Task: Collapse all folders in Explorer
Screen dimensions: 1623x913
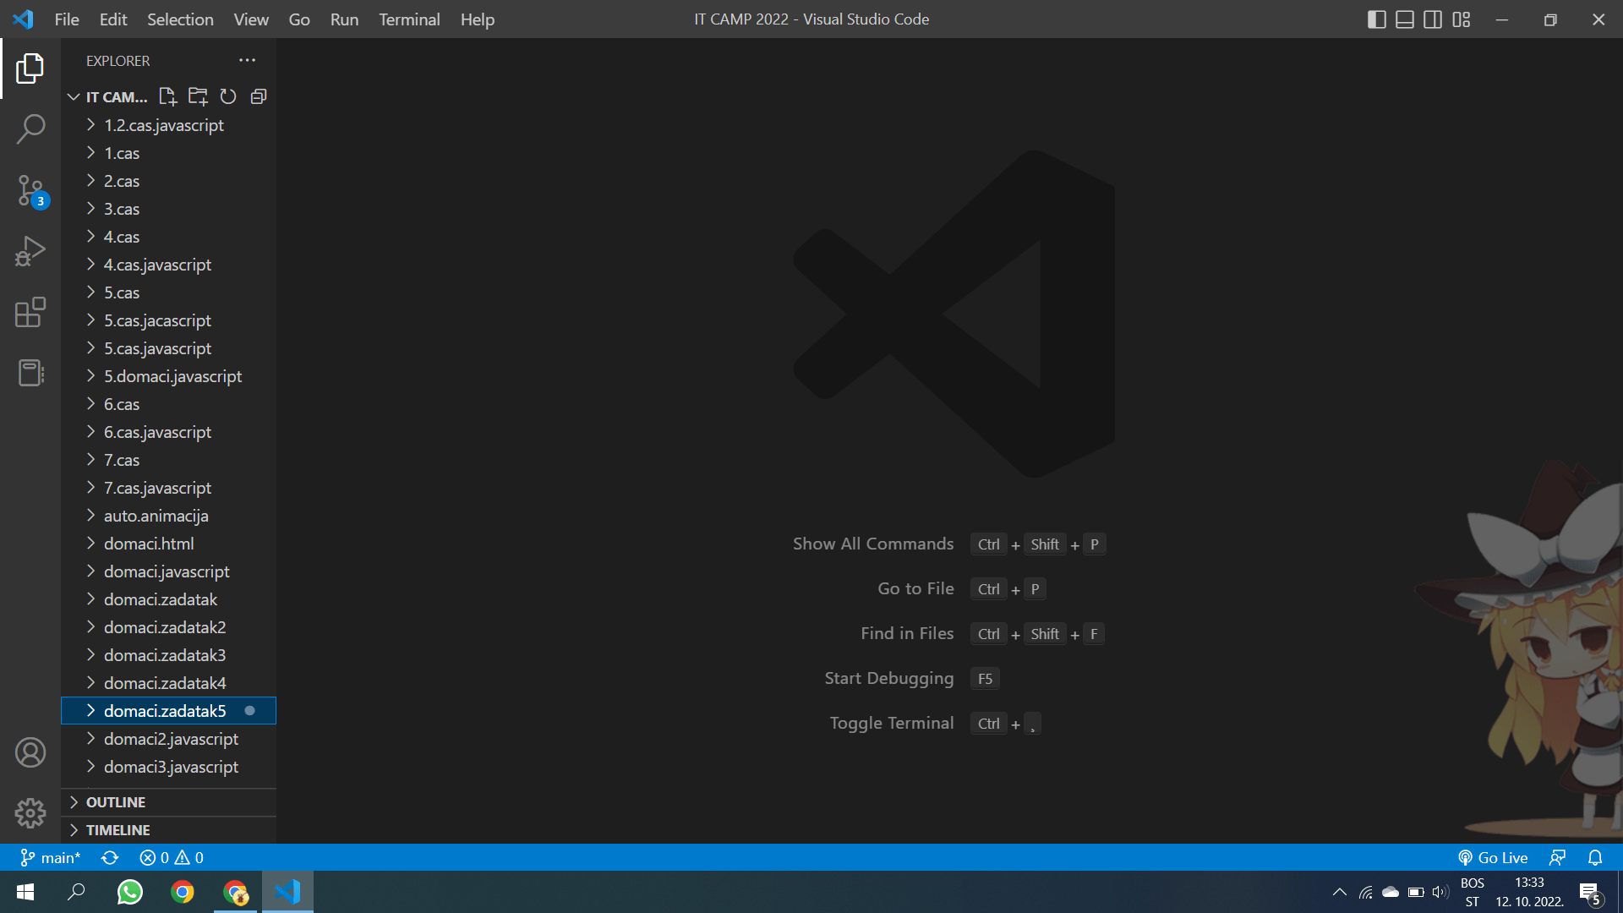Action: pyautogui.click(x=258, y=96)
